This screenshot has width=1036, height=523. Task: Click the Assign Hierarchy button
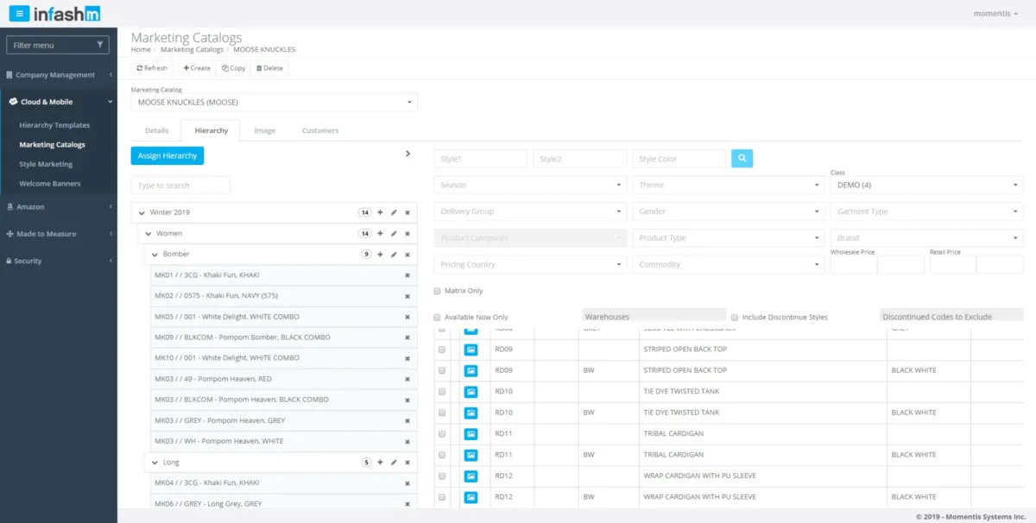pyautogui.click(x=167, y=156)
